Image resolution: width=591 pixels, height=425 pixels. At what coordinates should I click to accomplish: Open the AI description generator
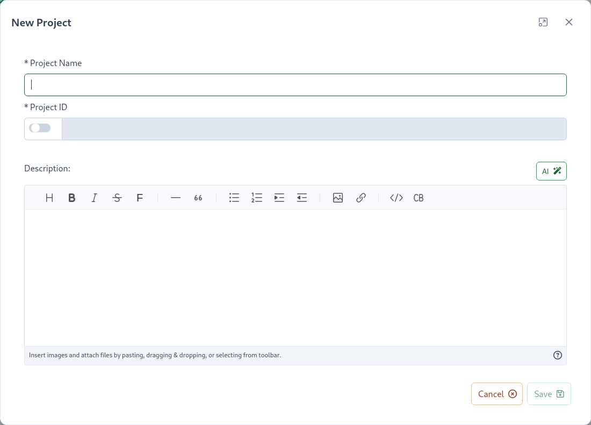(551, 171)
